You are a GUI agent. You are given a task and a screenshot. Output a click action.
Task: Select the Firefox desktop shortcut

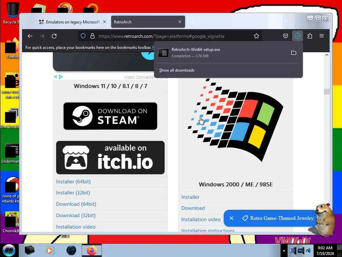tap(11, 49)
